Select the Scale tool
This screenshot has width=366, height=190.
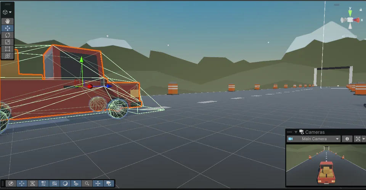tap(8, 42)
